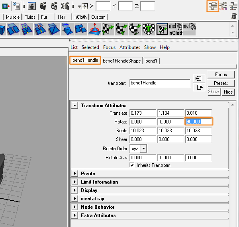The height and width of the screenshot is (227, 239).
Task: Switch to the bend1HandleShape tab
Action: tap(121, 61)
